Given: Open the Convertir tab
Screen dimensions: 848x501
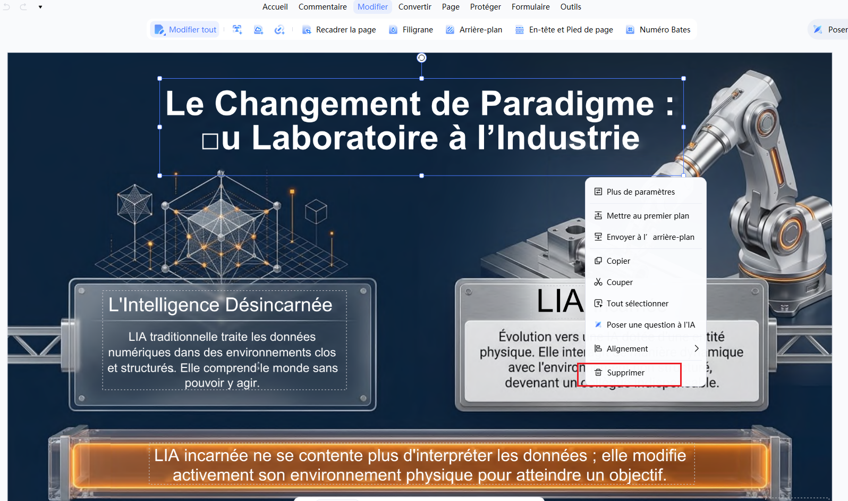Looking at the screenshot, I should (x=415, y=7).
